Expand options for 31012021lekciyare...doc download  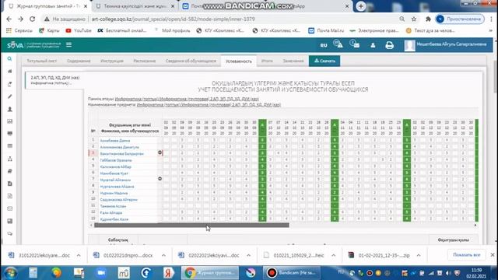79,255
